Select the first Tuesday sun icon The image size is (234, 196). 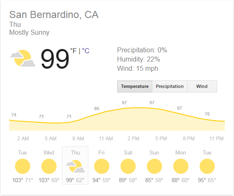click(23, 166)
